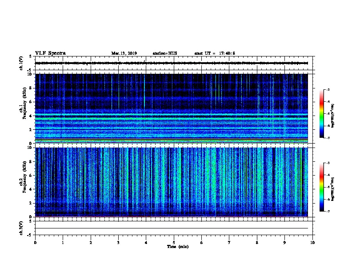Viewport: 352px width, 272px height.
Task: Click the ch.2 "Frequency (kHz)" axis label
Action: [24, 177]
